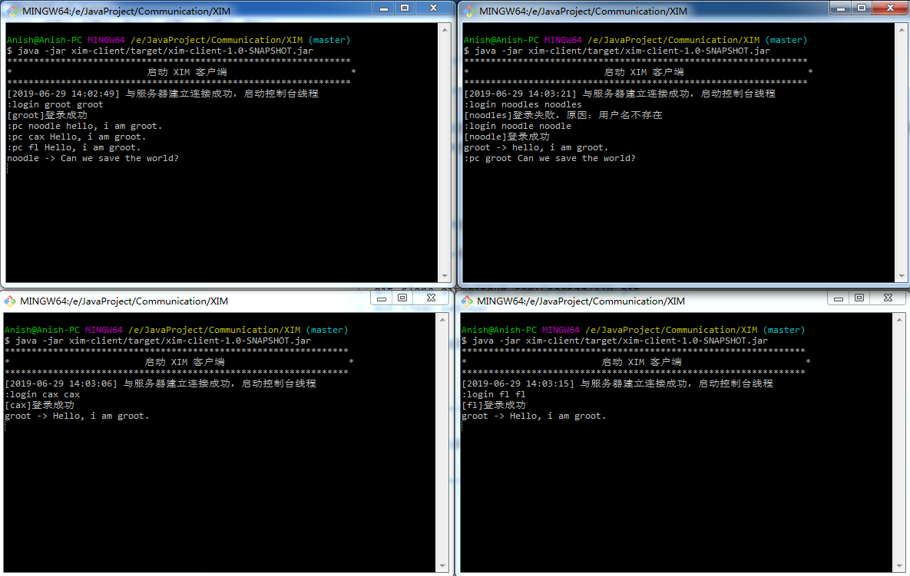Screen dimensions: 910x576
Task: Click the title text of groot's terminal window
Action: pos(126,11)
